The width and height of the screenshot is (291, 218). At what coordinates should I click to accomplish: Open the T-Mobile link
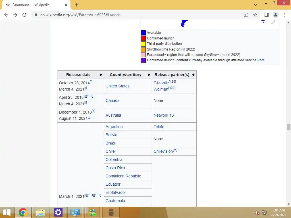click(161, 83)
